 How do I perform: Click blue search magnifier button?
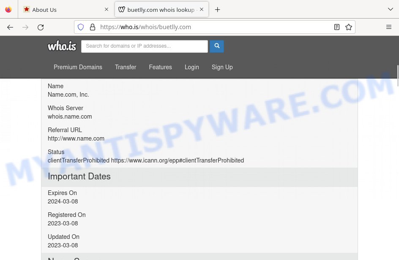[217, 46]
